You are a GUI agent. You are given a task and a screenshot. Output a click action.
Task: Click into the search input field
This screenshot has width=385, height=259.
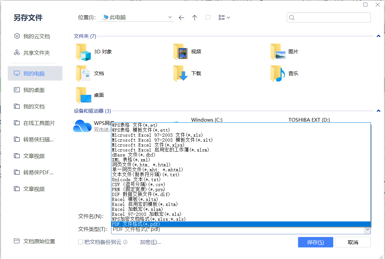329,17
